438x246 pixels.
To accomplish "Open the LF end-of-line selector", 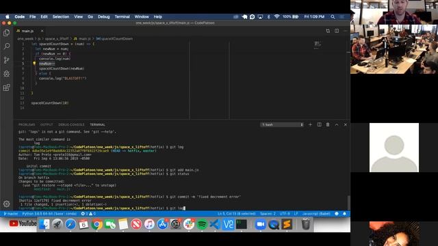I will coord(296,214).
